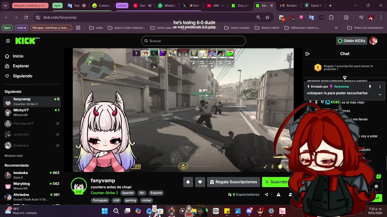Screen dimensions: 387x217
Task: Open the browser tab search dropdown
Action: 5,5
